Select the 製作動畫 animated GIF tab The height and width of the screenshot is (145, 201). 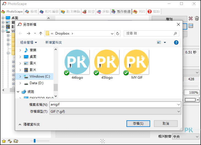point(121,12)
